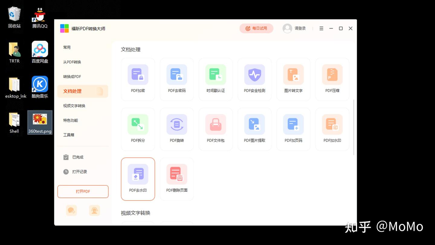435x245 pixels.
Task: Open the customer service headset icon
Action: (x=95, y=211)
